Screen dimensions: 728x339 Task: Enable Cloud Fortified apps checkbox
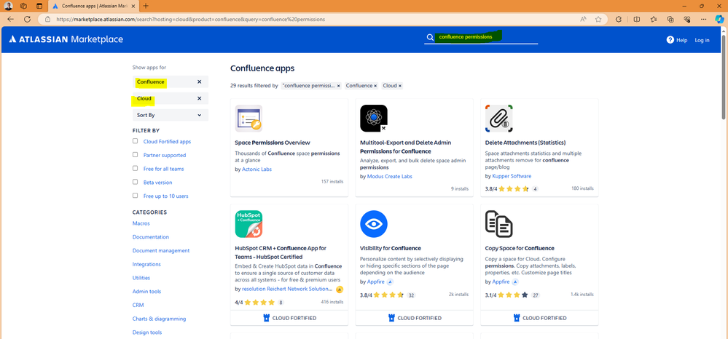pos(135,141)
